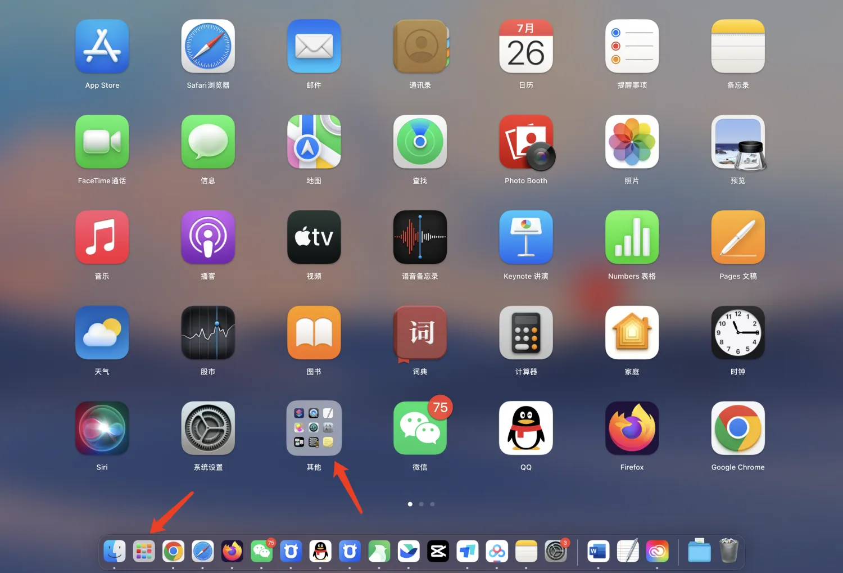
Task: Open 图书 Books app
Action: pyautogui.click(x=314, y=332)
